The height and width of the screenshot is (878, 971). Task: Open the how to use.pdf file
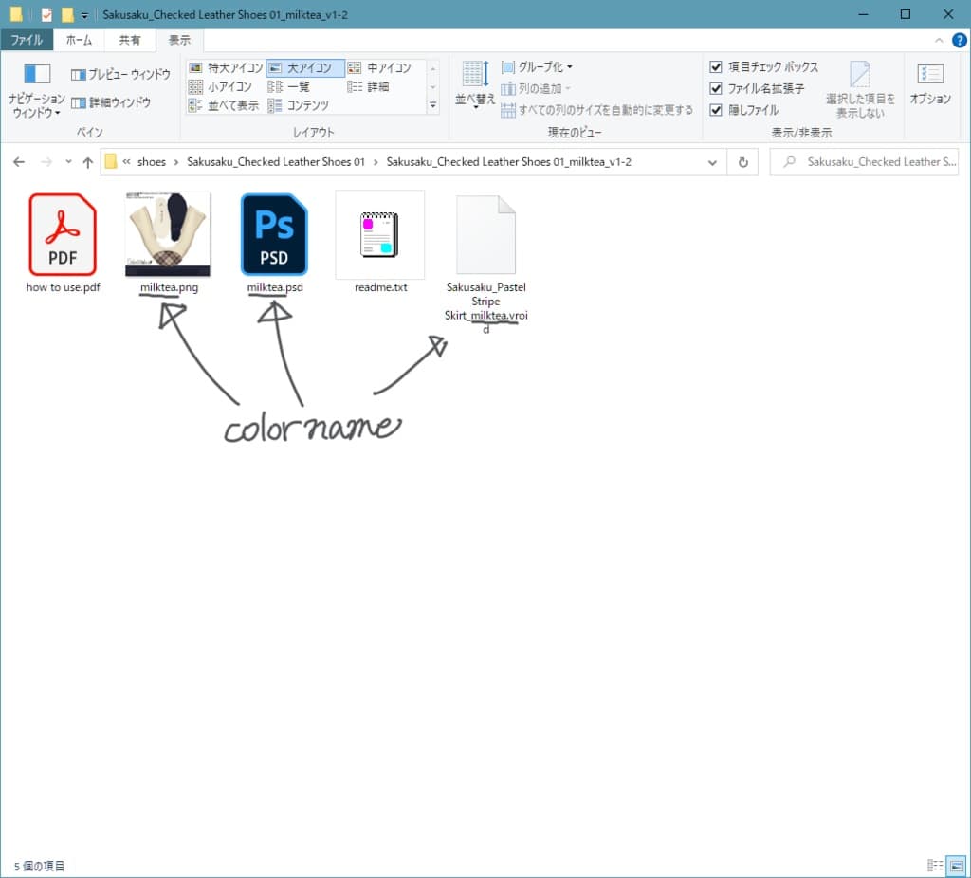tap(63, 234)
